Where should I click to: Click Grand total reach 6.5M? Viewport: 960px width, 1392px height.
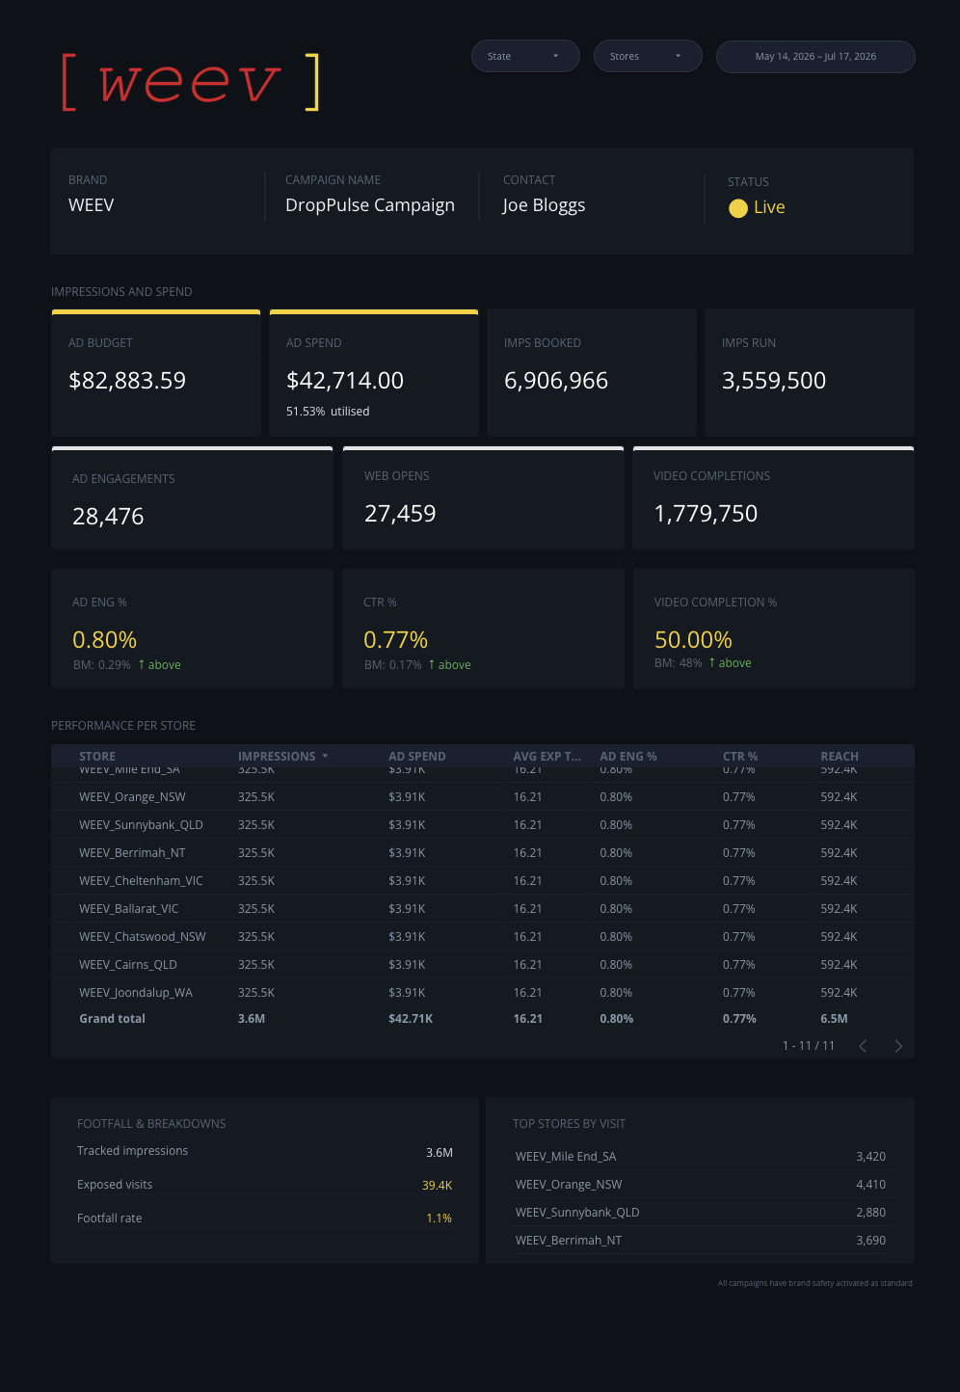tap(835, 1019)
